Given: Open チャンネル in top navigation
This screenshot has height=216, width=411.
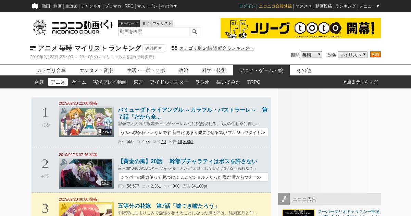Looking at the screenshot, I should (x=91, y=6).
